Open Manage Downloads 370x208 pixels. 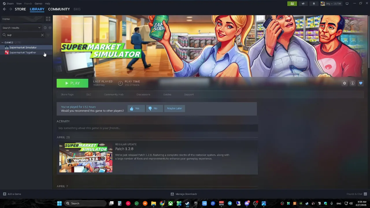tap(184, 194)
